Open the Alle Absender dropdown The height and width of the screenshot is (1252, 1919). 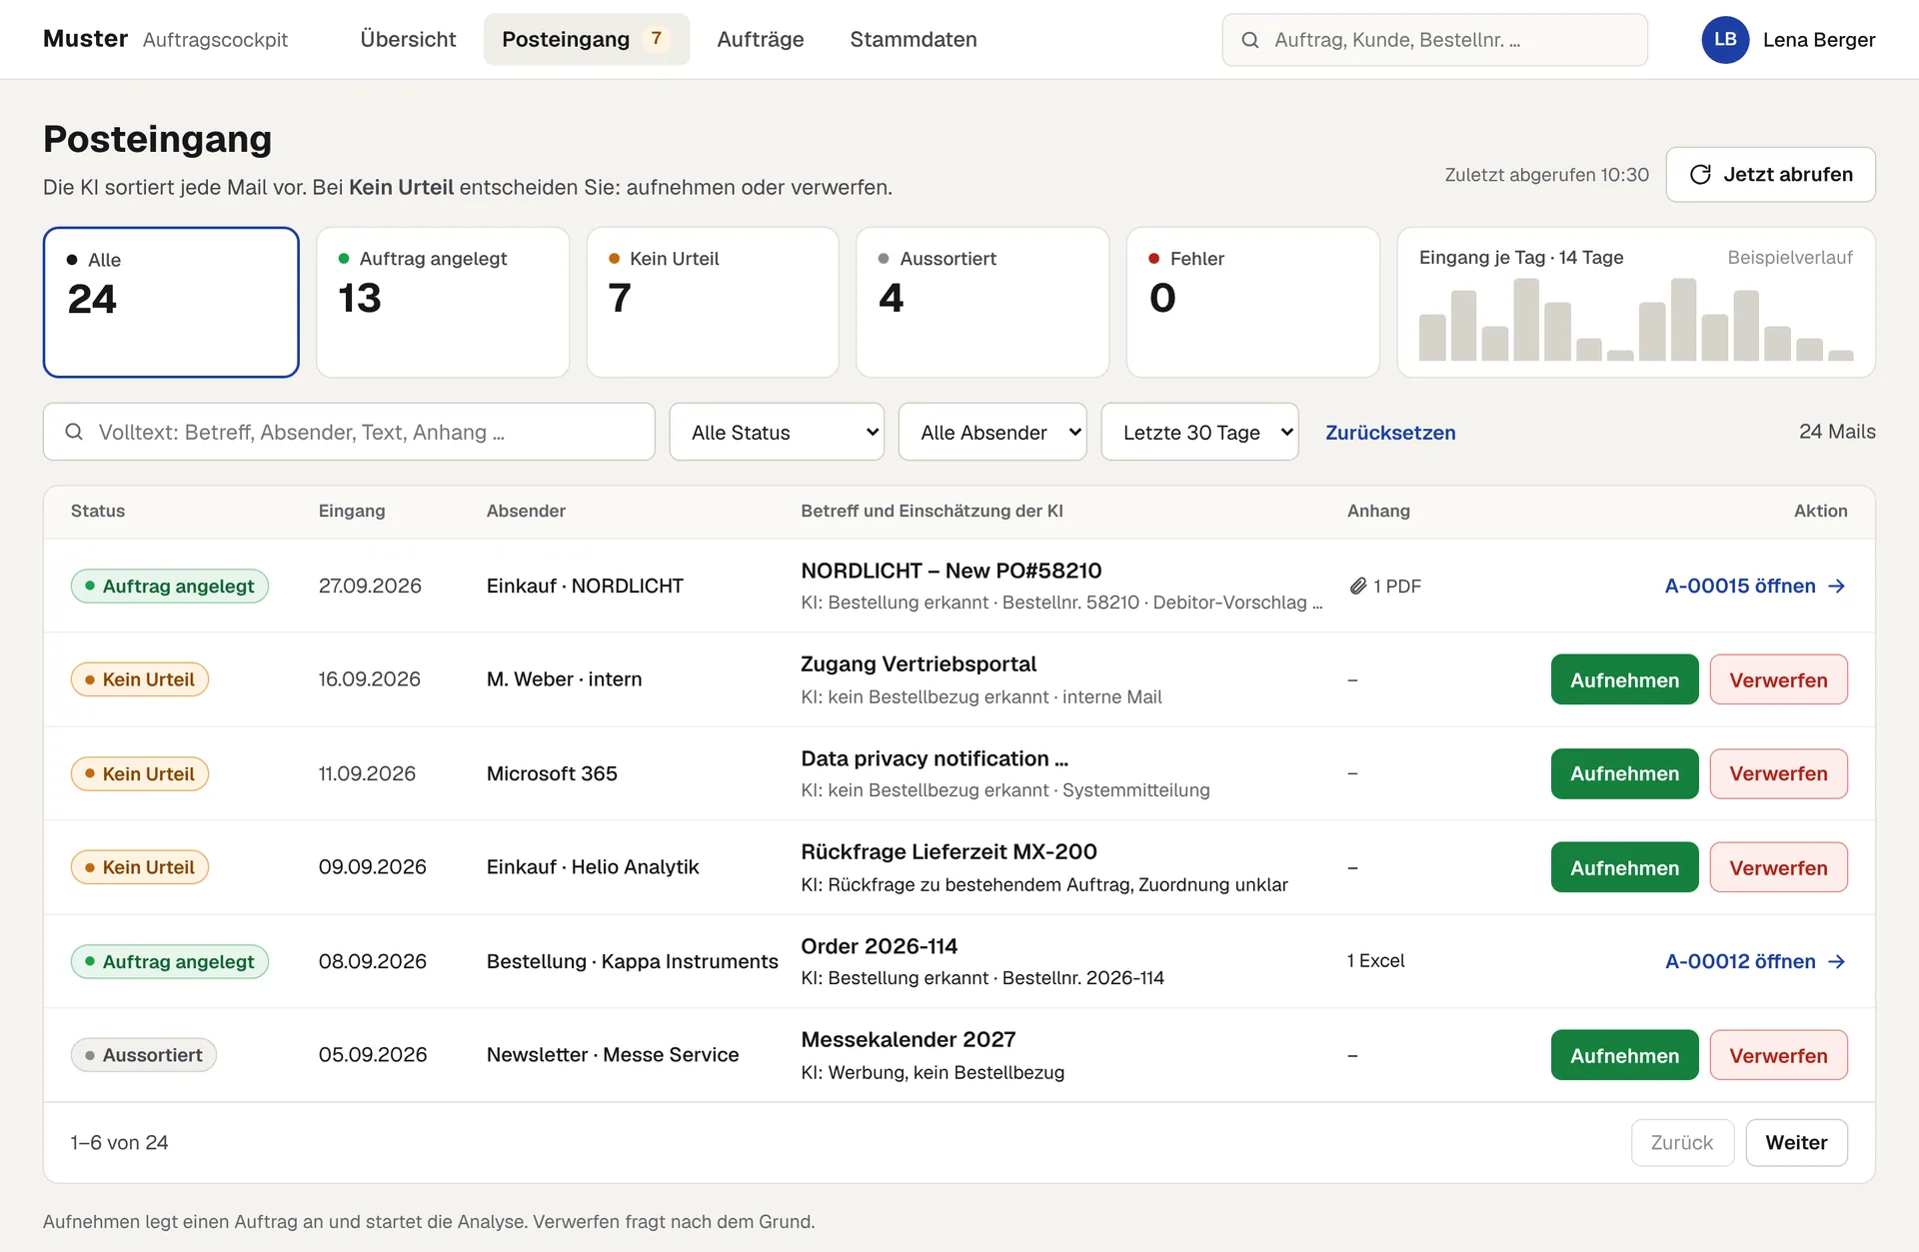coord(992,432)
